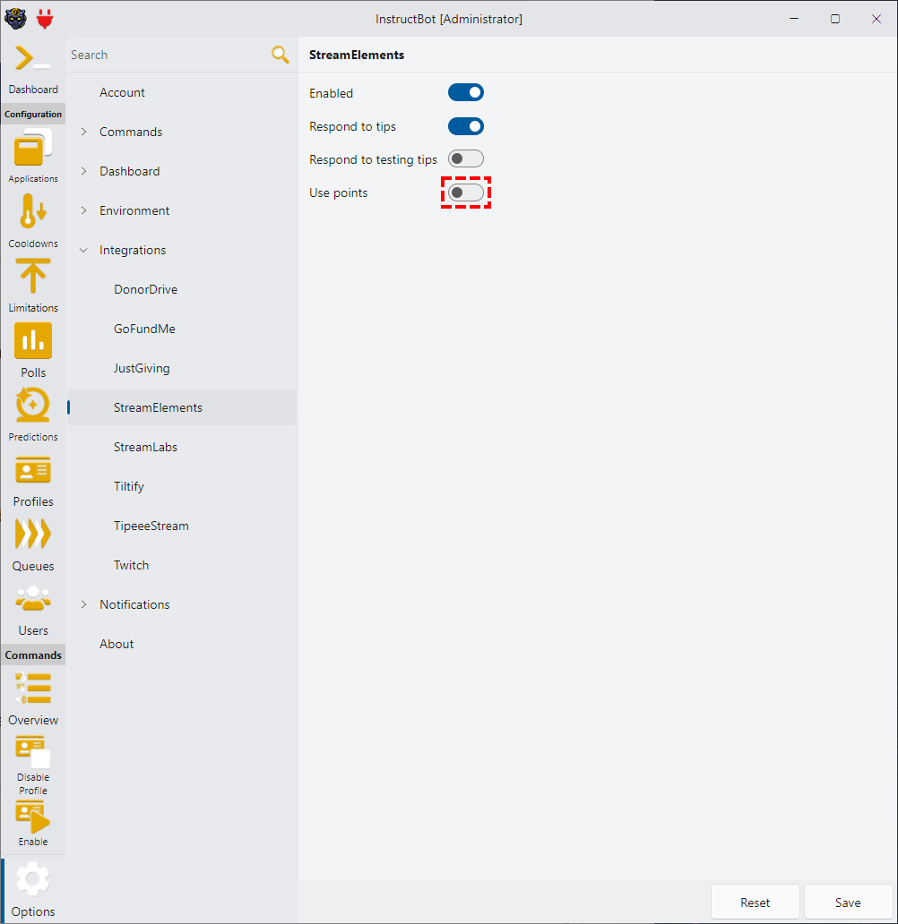Open the Predictions crystal ball icon
This screenshot has height=924, width=898.
[32, 405]
